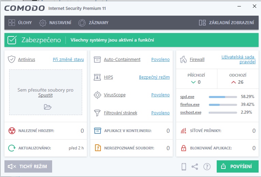Screen dimensions: 261x177
Task: Open help via question mark icon
Action: tap(207, 166)
